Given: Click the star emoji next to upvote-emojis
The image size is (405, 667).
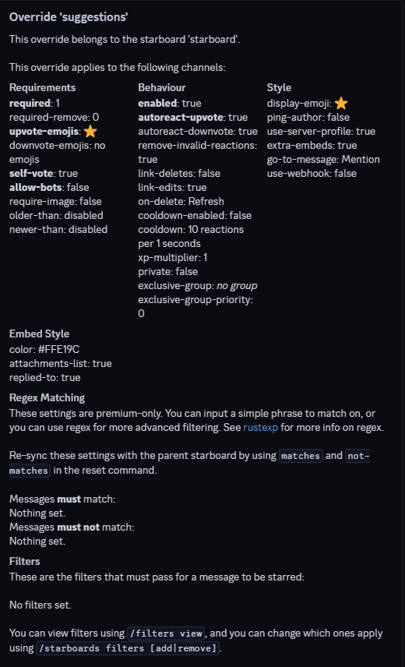Looking at the screenshot, I should tap(90, 132).
